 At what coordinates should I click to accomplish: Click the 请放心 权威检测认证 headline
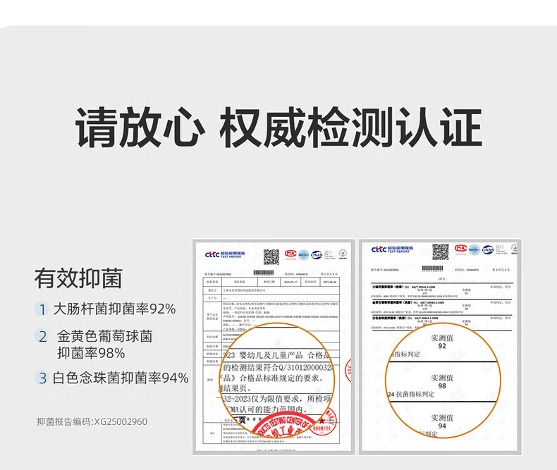[278, 128]
